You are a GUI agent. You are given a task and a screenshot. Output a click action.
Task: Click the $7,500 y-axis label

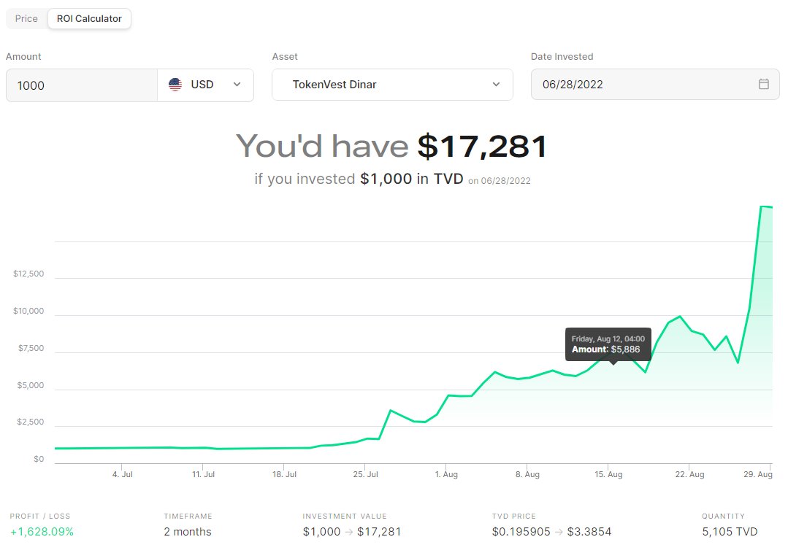(31, 348)
